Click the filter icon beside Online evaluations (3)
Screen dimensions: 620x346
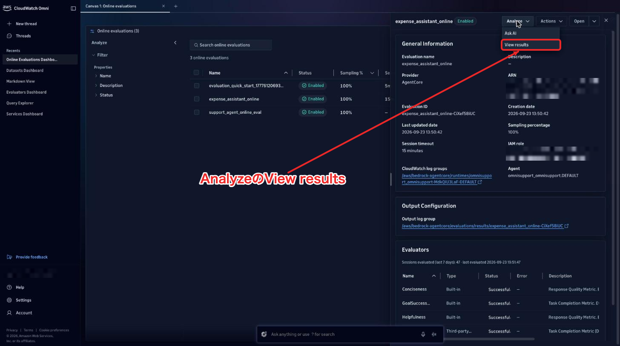(92, 31)
